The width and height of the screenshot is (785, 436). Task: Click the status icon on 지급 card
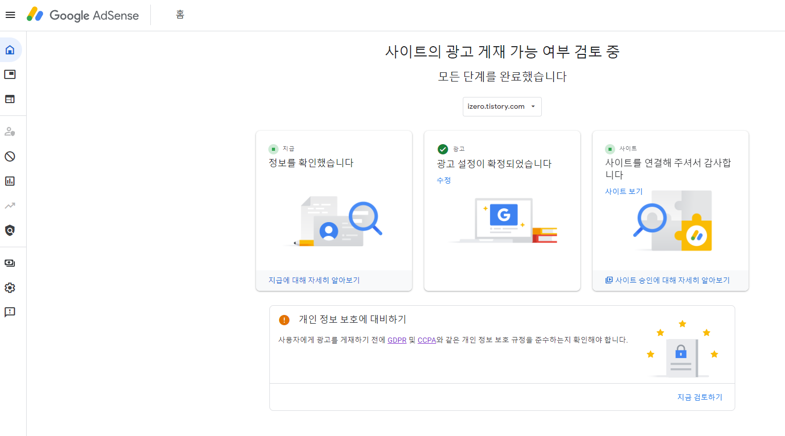(273, 149)
